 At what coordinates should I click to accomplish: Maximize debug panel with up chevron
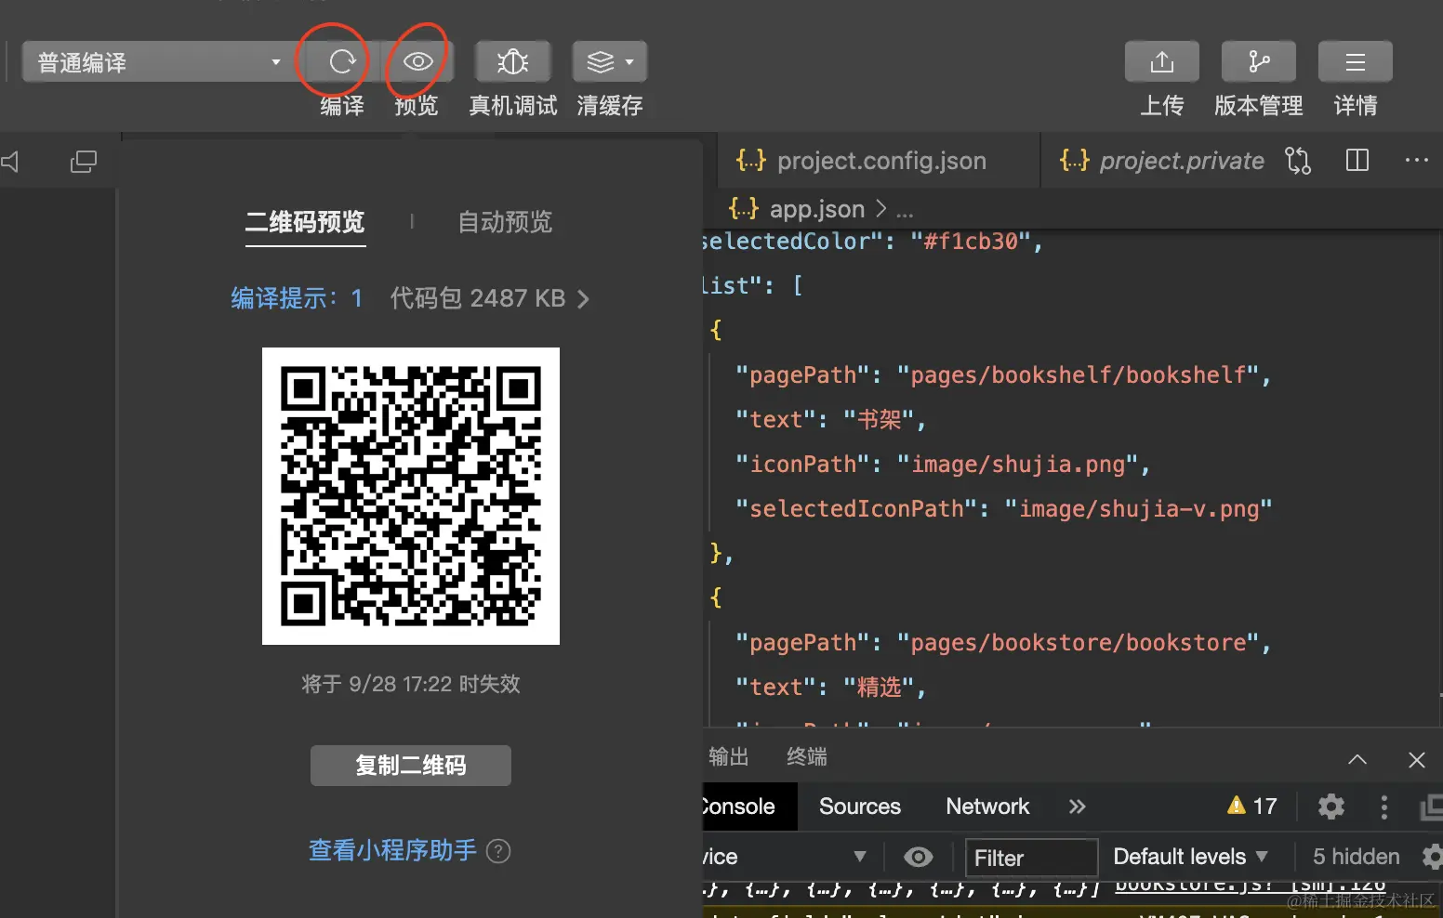[1357, 759]
